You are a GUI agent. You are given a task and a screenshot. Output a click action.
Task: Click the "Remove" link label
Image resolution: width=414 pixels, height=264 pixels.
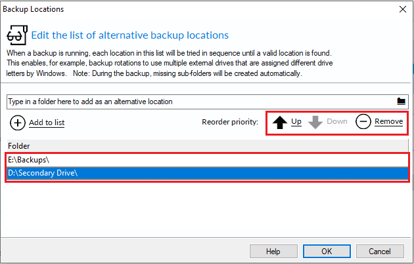(x=388, y=121)
